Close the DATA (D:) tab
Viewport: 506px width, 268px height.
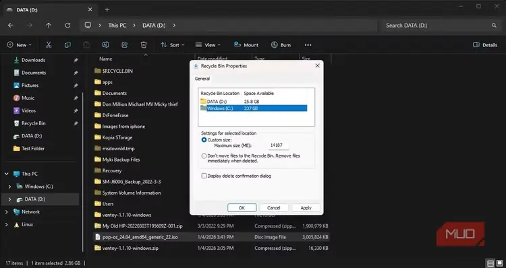(x=90, y=9)
